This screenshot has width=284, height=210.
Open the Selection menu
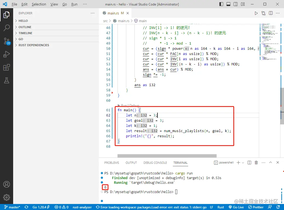click(x=39, y=4)
